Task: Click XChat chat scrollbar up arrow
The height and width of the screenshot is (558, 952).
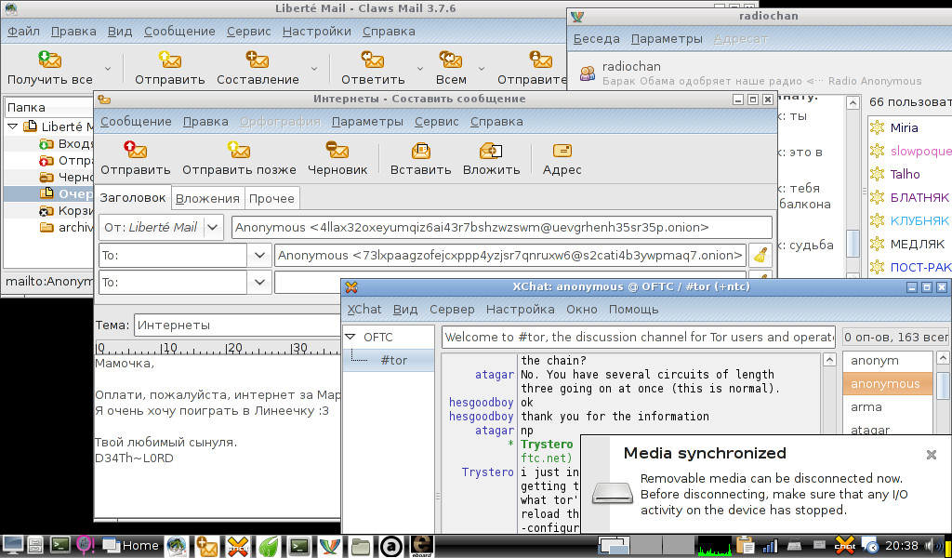Action: [829, 360]
